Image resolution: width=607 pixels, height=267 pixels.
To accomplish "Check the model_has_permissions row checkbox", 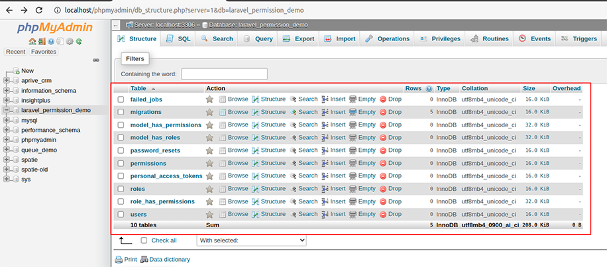I will point(121,125).
